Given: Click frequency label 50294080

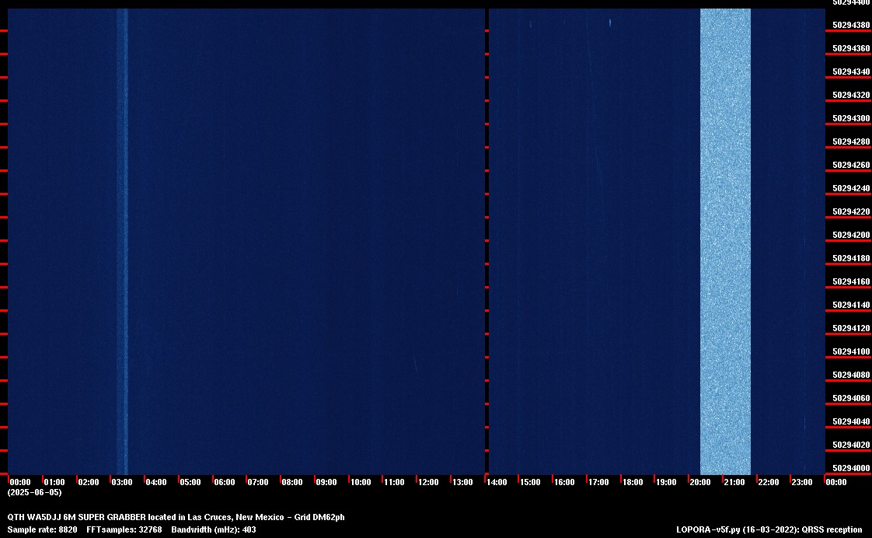Looking at the screenshot, I should [851, 375].
